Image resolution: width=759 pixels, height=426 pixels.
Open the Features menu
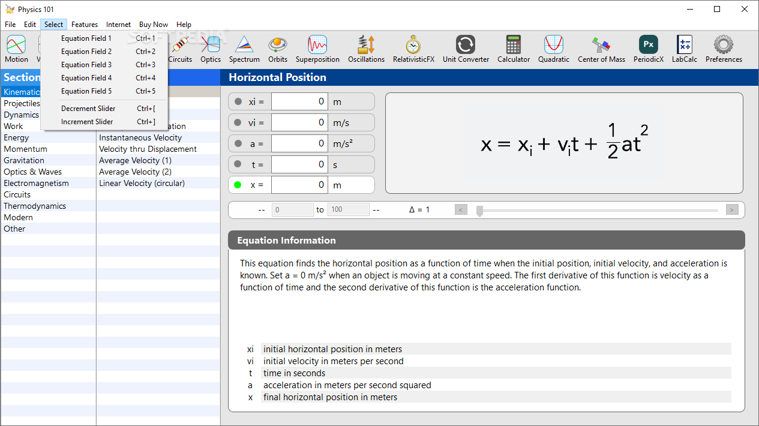(85, 25)
